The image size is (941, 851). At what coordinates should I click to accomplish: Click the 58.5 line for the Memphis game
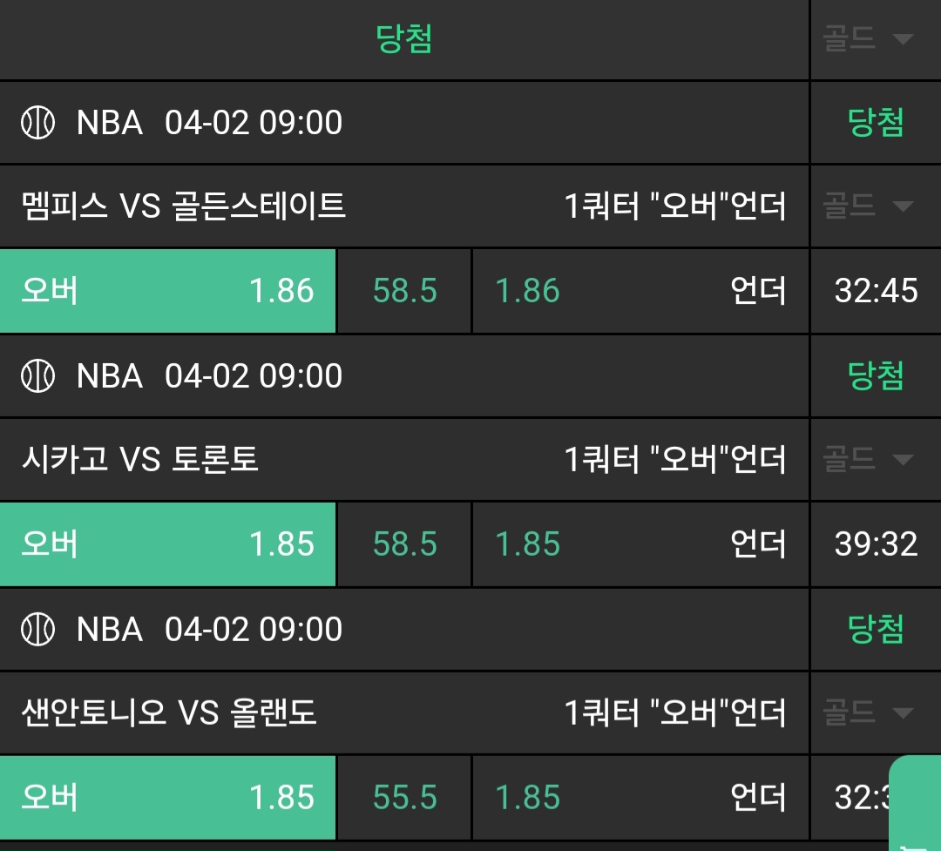point(404,291)
